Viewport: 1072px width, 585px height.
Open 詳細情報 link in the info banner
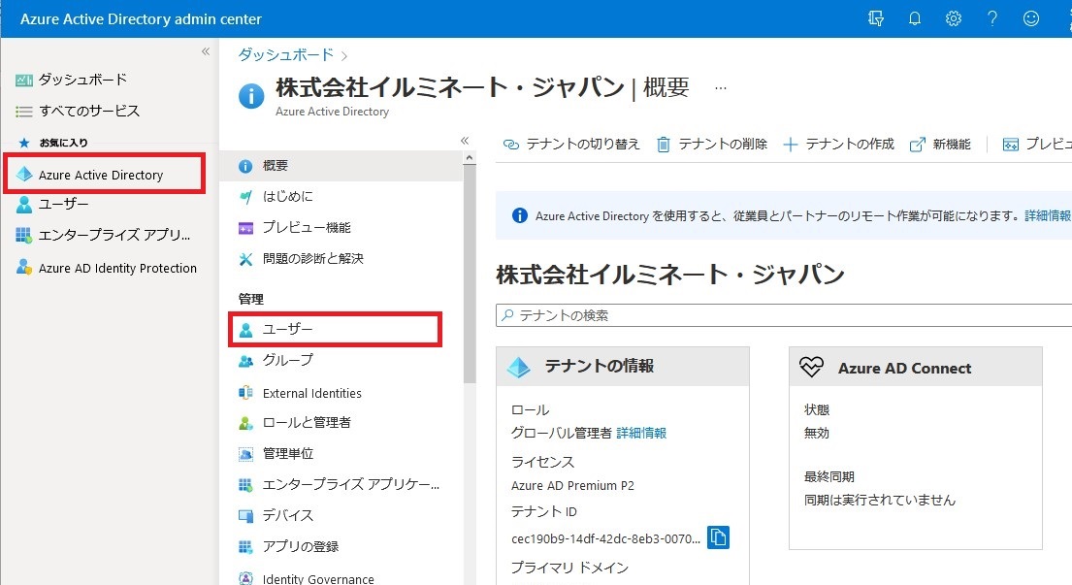point(1048,216)
